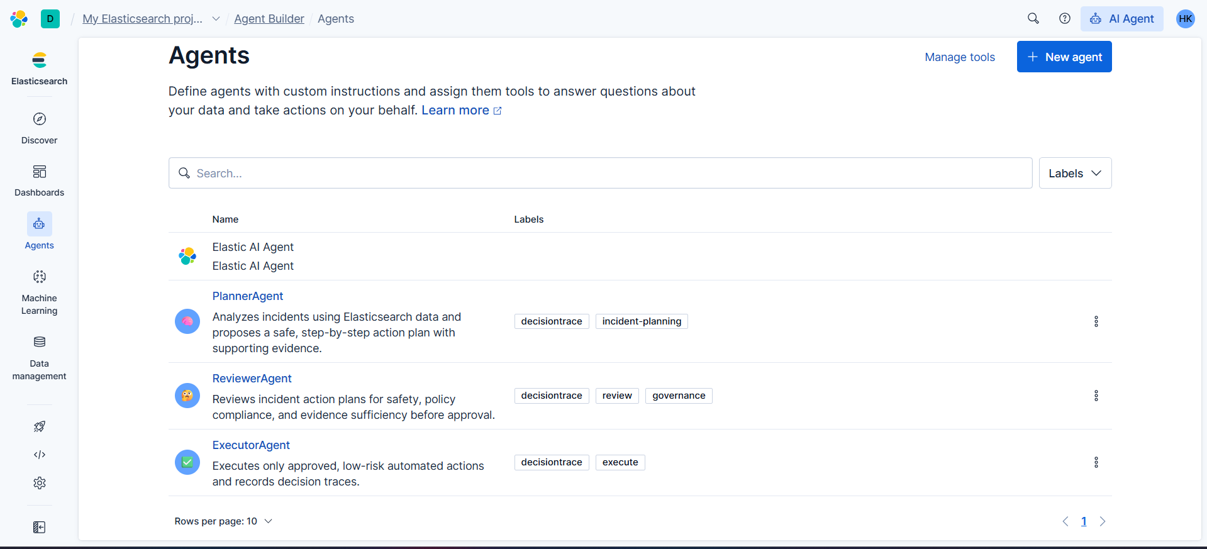The height and width of the screenshot is (549, 1207).
Task: Click decisiontrace badge on ReviewerAgent row
Action: click(x=552, y=396)
